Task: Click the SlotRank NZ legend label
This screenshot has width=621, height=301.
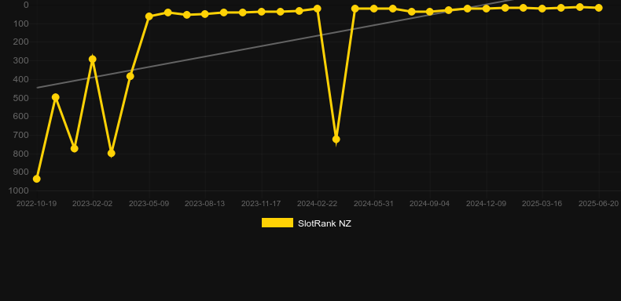Action: (x=325, y=223)
